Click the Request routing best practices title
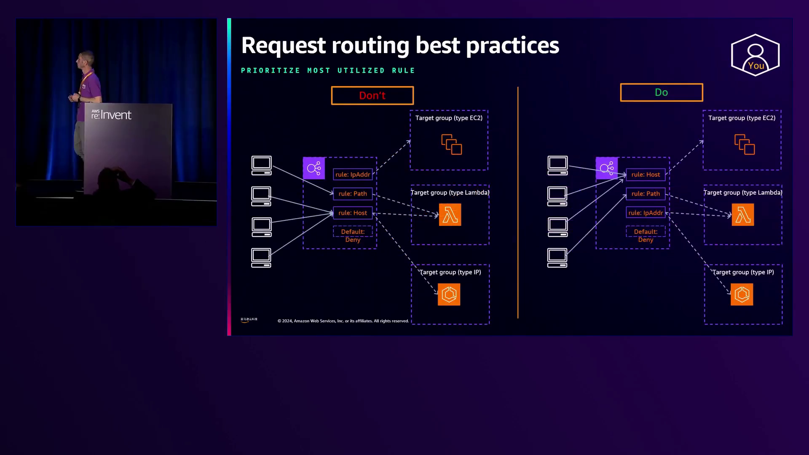This screenshot has height=455, width=809. coord(400,45)
